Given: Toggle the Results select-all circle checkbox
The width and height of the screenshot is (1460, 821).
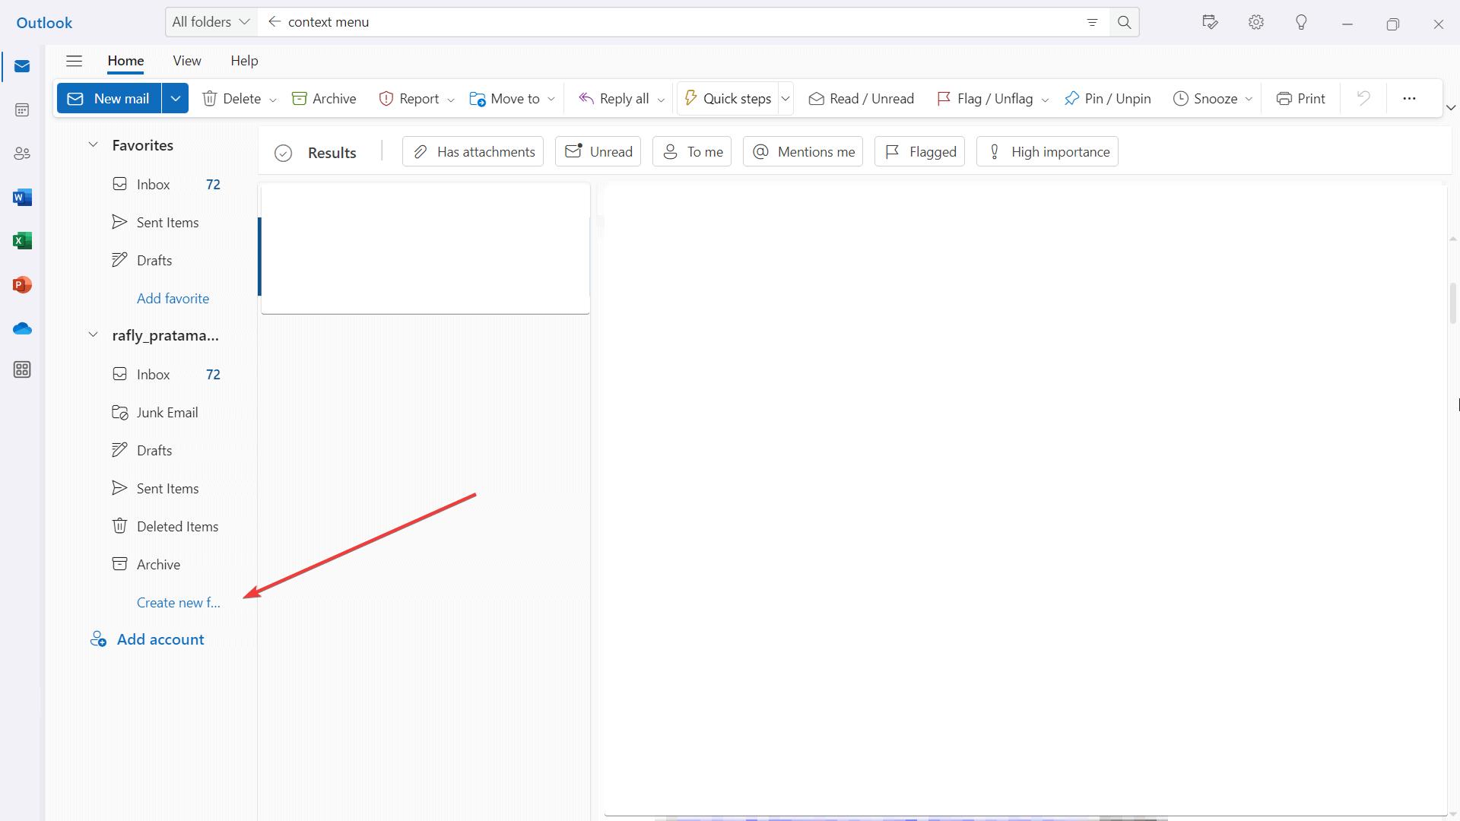Looking at the screenshot, I should [283, 153].
